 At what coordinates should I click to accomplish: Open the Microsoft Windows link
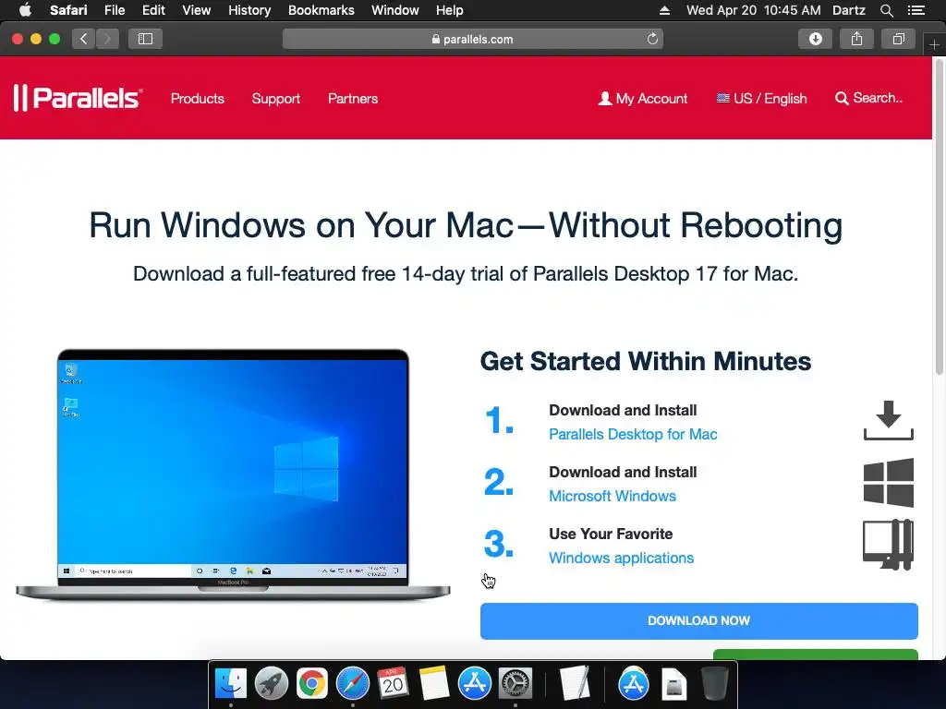click(612, 496)
